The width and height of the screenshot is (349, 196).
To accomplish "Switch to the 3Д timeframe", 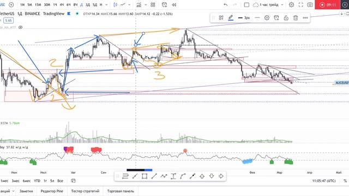I will click(x=88, y=5).
